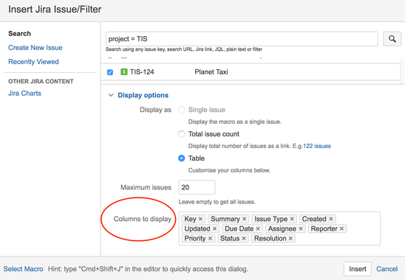Screen dimensions: 405x280
Task: Open Jira Charts from sidebar
Action: click(x=24, y=94)
